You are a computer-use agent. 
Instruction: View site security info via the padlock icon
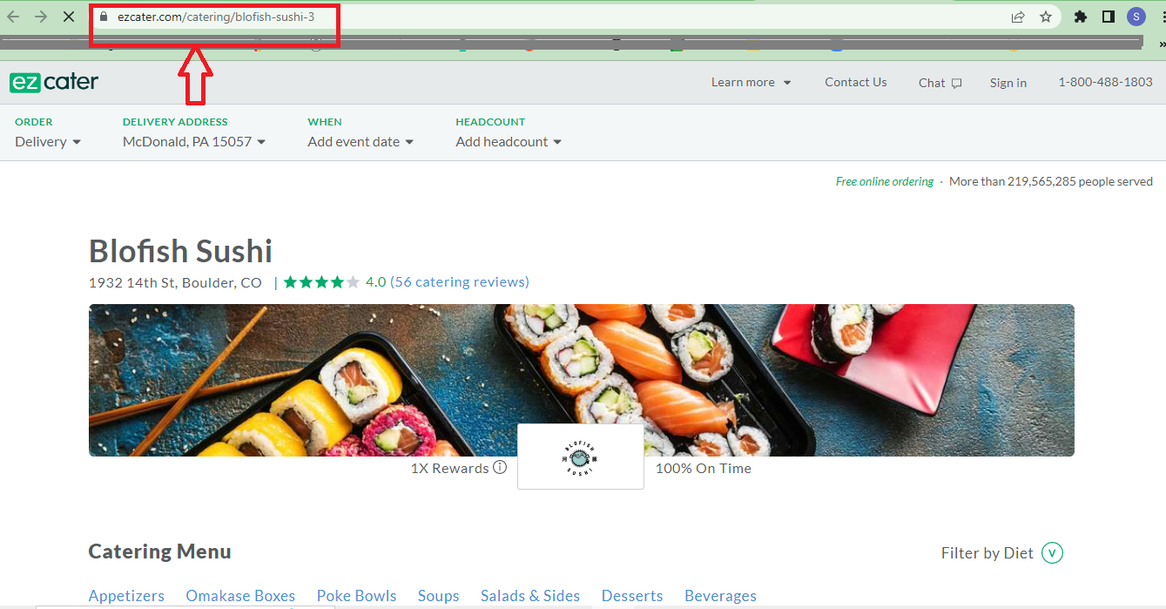[x=104, y=17]
